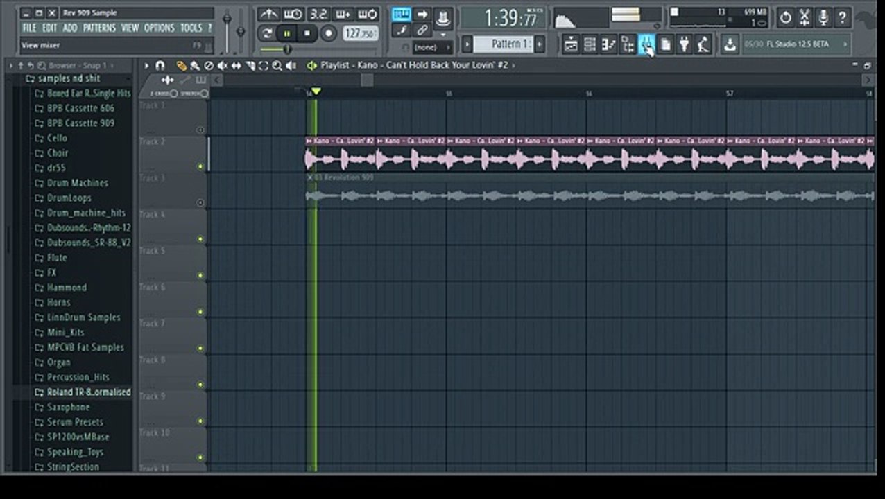This screenshot has width=885, height=499.
Task: Open the browser options arrow
Action: tap(11, 66)
